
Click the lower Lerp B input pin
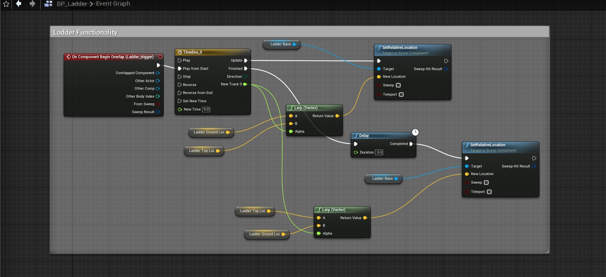click(x=319, y=225)
